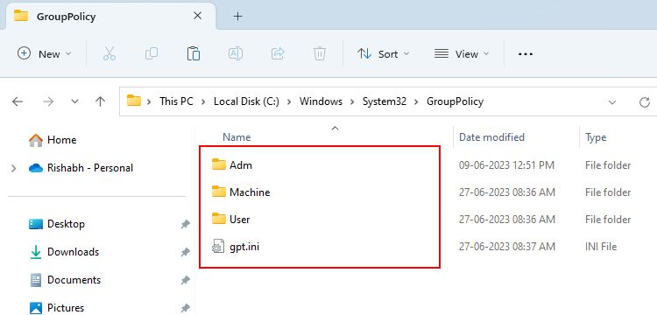The image size is (657, 315).
Task: Click the folder icon in address bar
Action: [x=134, y=101]
